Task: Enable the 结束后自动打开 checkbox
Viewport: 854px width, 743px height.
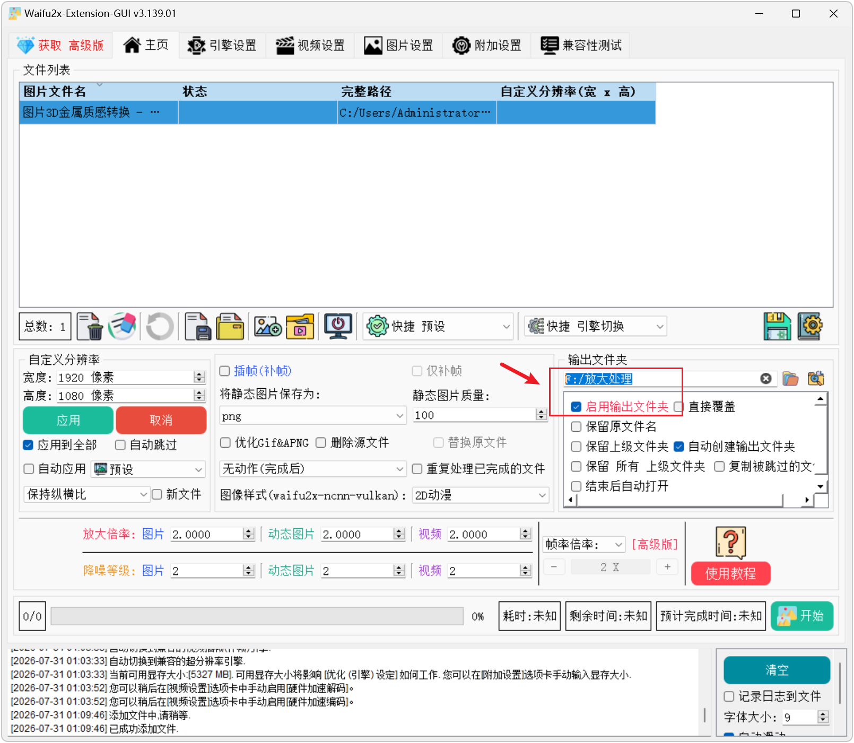Action: pyautogui.click(x=576, y=486)
